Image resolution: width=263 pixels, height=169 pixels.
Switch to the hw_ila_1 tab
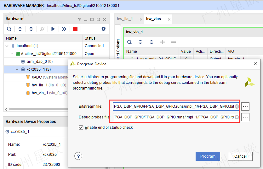pos(125,19)
